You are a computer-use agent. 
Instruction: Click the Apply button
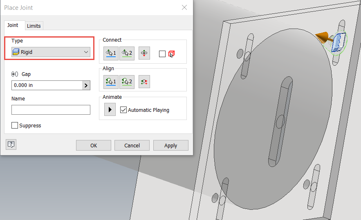(x=171, y=146)
